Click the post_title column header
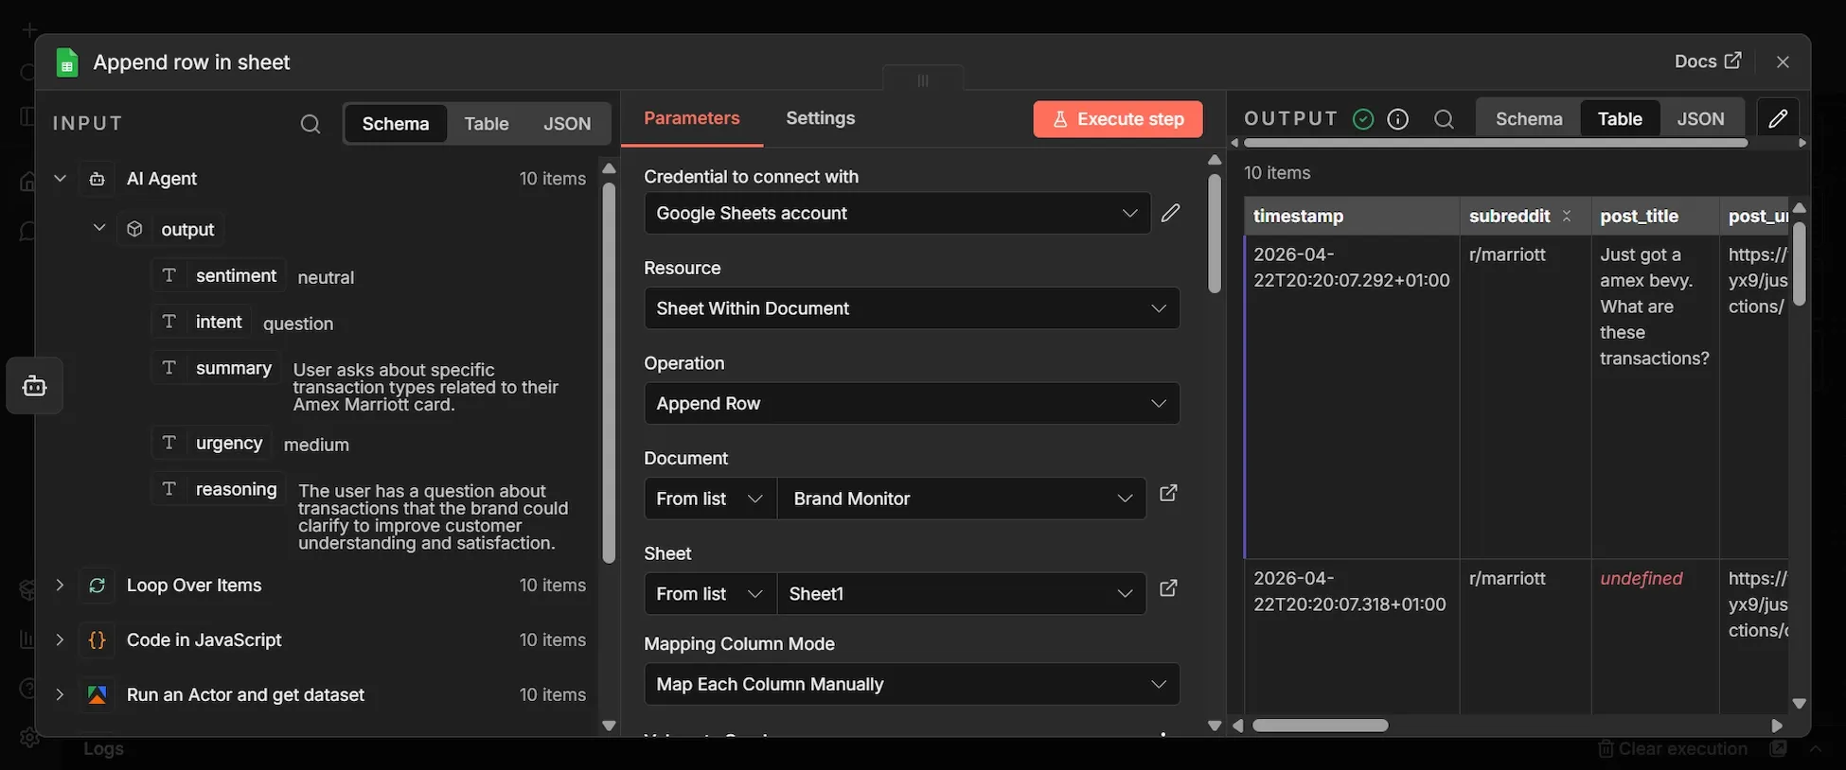Viewport: 1846px width, 770px height. click(1655, 216)
